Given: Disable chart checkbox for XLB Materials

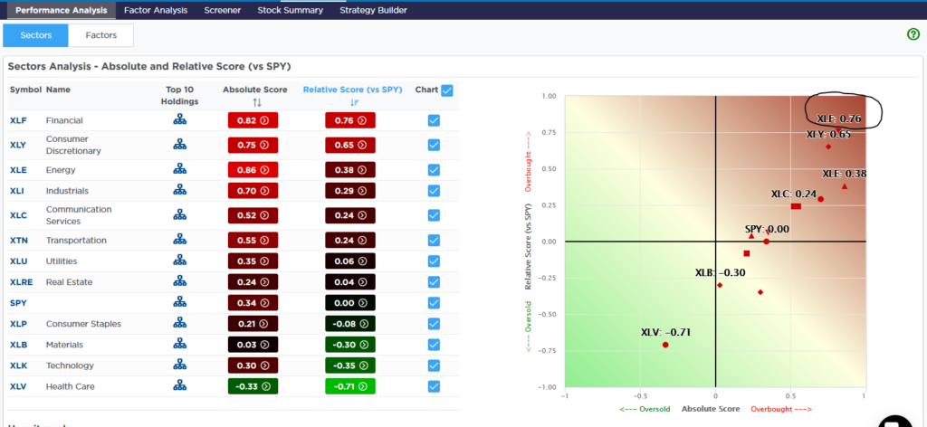Looking at the screenshot, I should click(x=434, y=345).
